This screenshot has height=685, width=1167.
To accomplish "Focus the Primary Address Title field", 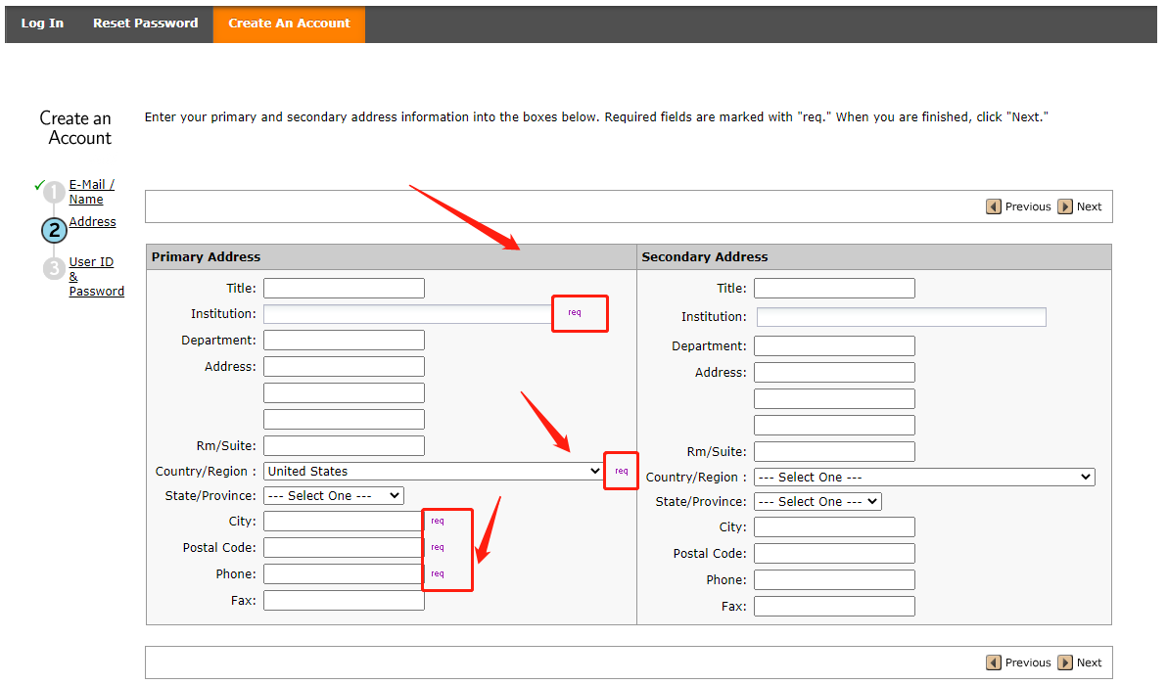I will tap(344, 289).
